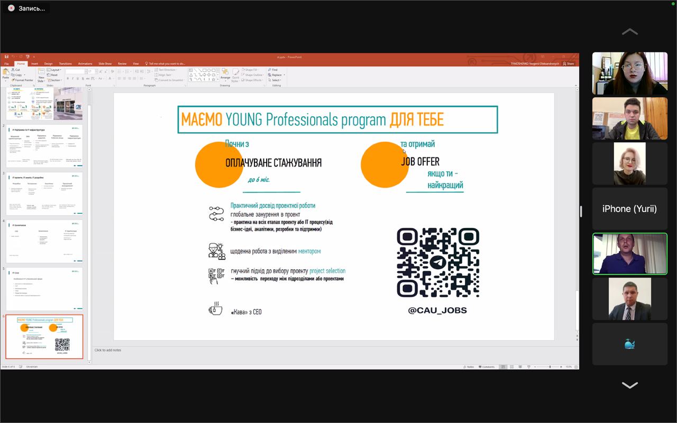Expand the Layout dropdown

coord(55,70)
